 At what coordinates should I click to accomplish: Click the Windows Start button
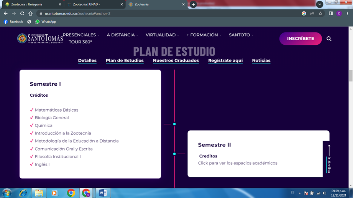7,193
